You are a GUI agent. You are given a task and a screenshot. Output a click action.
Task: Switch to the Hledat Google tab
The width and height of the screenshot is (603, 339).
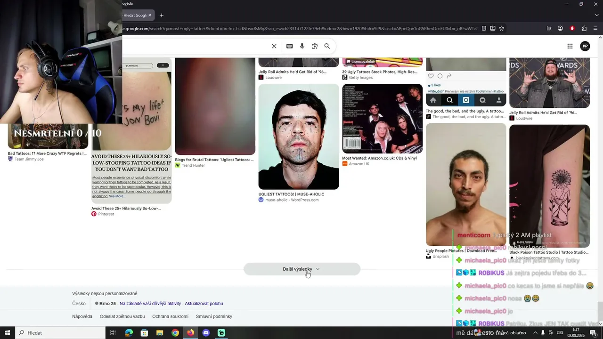coord(135,15)
